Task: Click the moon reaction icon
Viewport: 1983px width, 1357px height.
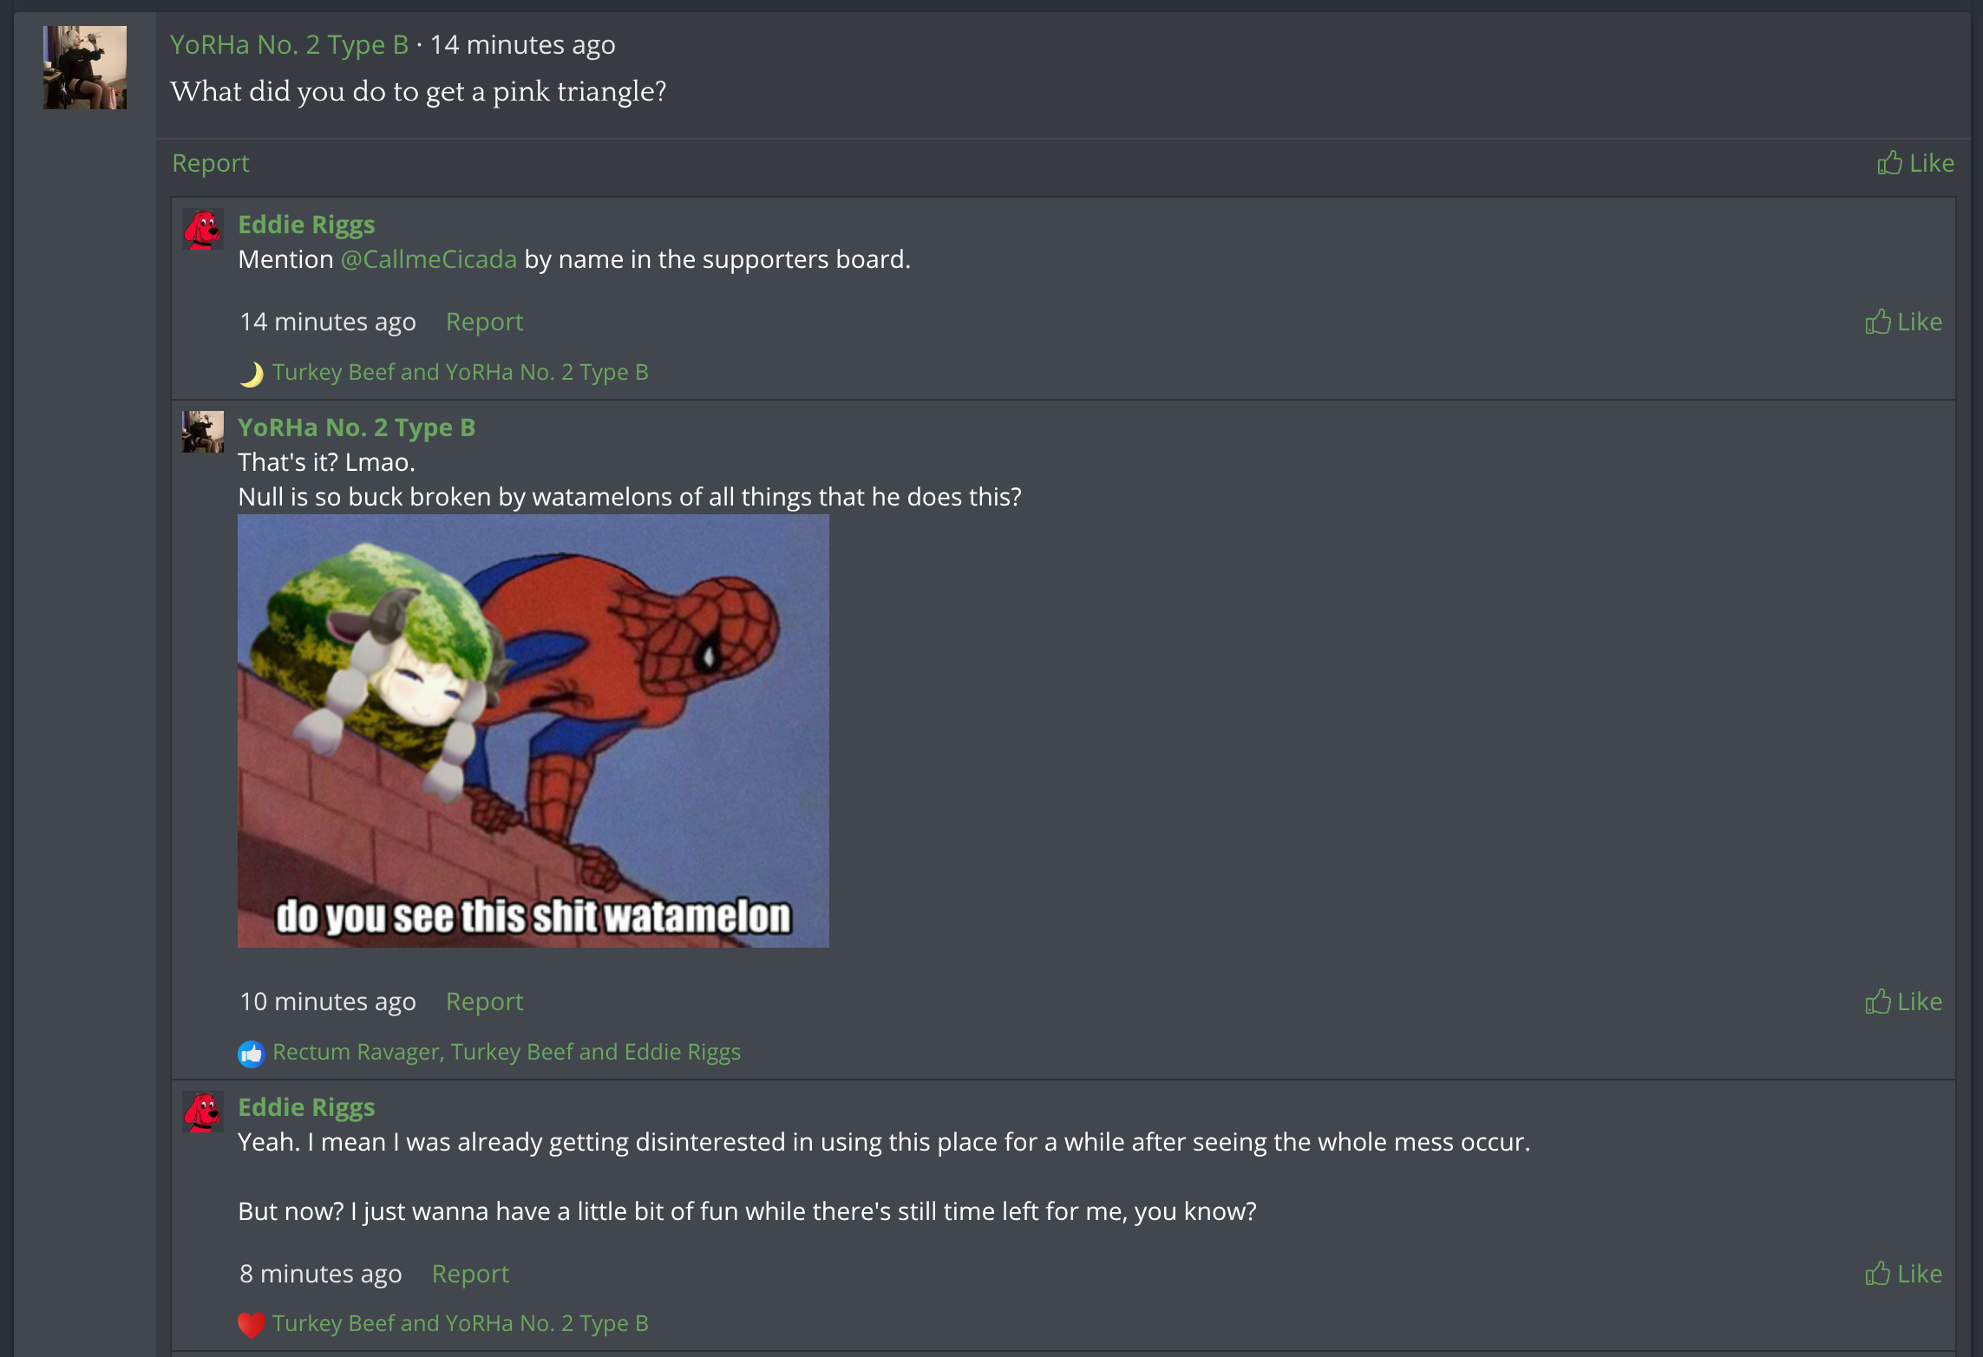Action: [x=251, y=374]
